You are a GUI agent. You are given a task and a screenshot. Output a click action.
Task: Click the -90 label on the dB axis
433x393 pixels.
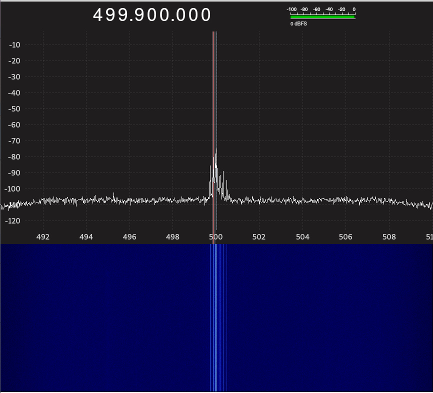(x=14, y=173)
